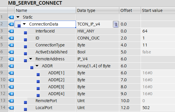Click blue square marker beside InterfaceId
This screenshot has height=112, width=175.
pyautogui.click(x=25, y=33)
